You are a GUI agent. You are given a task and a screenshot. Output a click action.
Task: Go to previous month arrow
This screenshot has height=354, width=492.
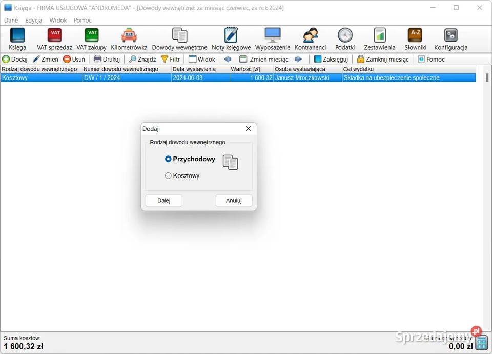tap(228, 60)
